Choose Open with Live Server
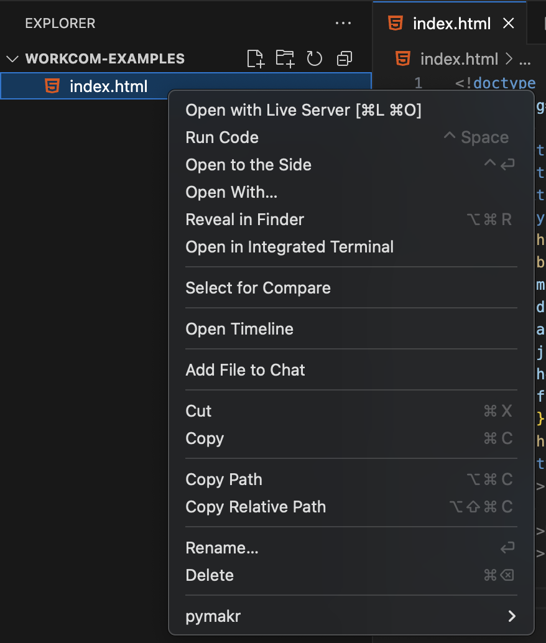 pos(303,110)
